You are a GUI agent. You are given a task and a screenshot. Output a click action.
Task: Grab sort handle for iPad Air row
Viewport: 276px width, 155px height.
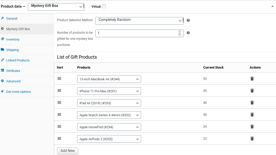(59, 102)
